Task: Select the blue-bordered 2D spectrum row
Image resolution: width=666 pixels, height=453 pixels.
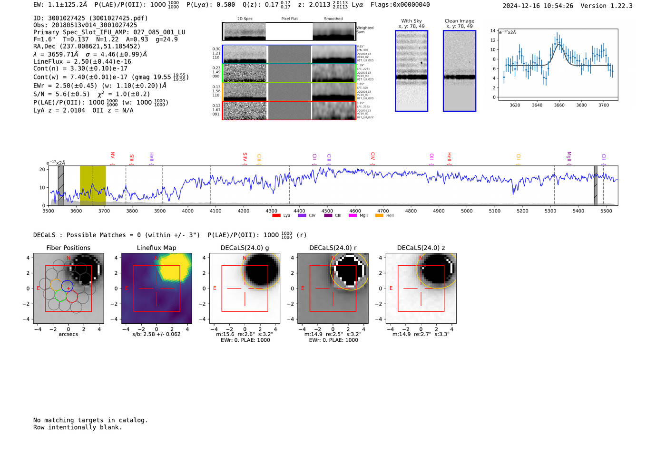Action: click(289, 54)
